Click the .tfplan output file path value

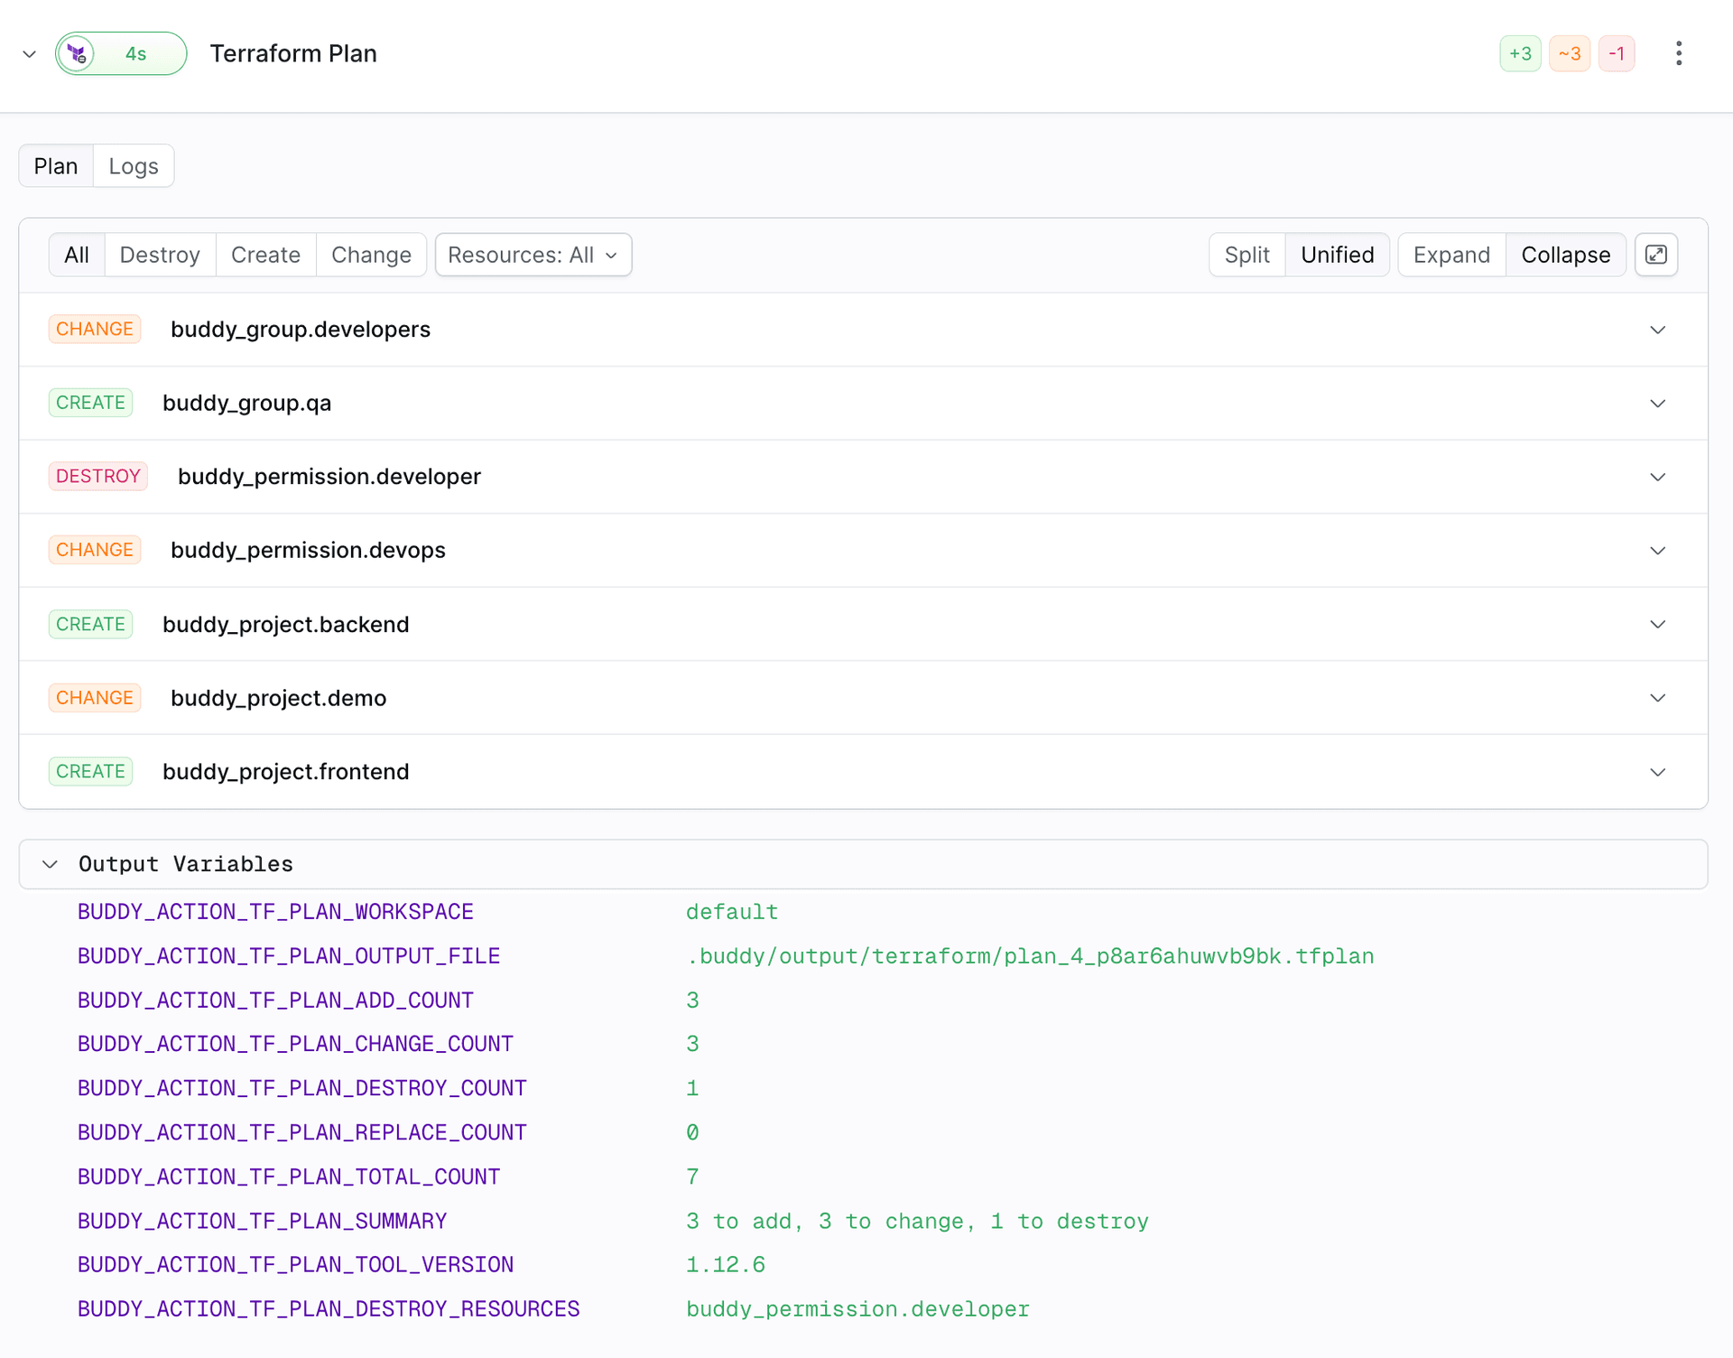point(1030,956)
